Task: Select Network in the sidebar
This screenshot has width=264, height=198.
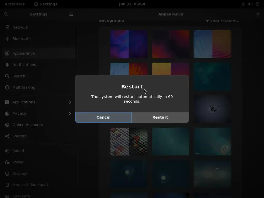Action: pos(39,27)
